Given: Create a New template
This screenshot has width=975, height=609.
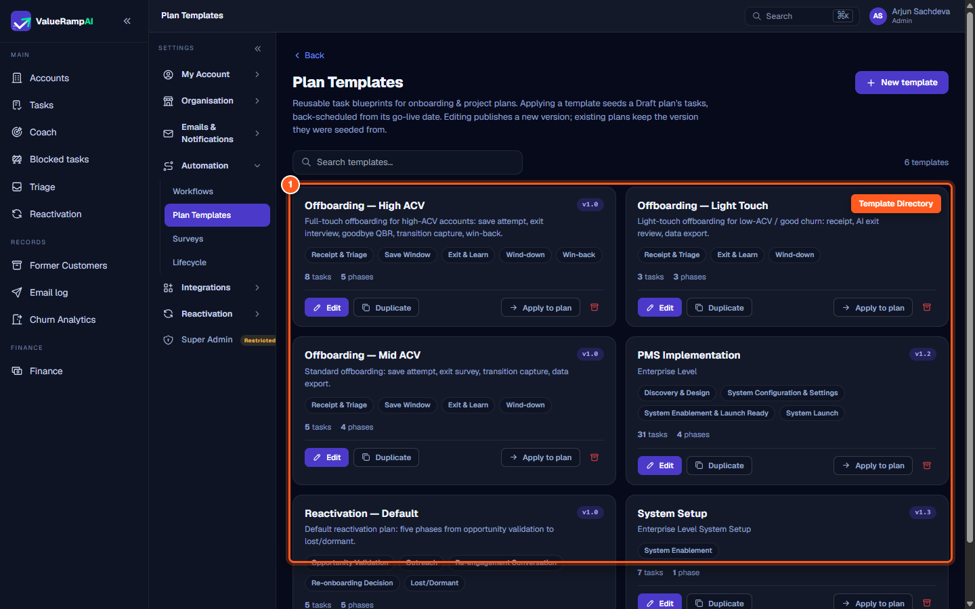Looking at the screenshot, I should [901, 83].
